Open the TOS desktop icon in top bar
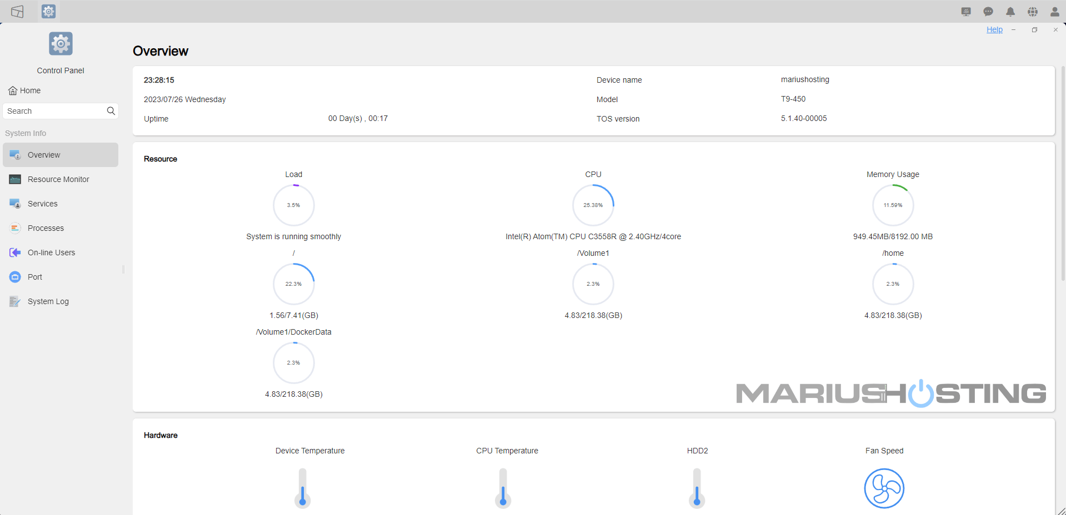Image resolution: width=1066 pixels, height=515 pixels. (x=17, y=12)
